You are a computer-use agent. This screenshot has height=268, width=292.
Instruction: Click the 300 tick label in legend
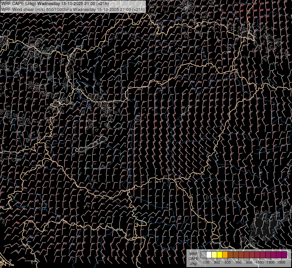click(x=217, y=262)
